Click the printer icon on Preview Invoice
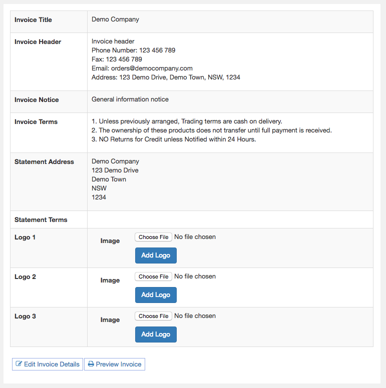The width and height of the screenshot is (386, 388). tap(91, 364)
